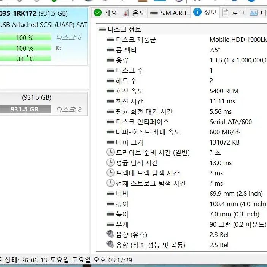
Task: Select the 폼 팩터 row
Action: point(187,50)
